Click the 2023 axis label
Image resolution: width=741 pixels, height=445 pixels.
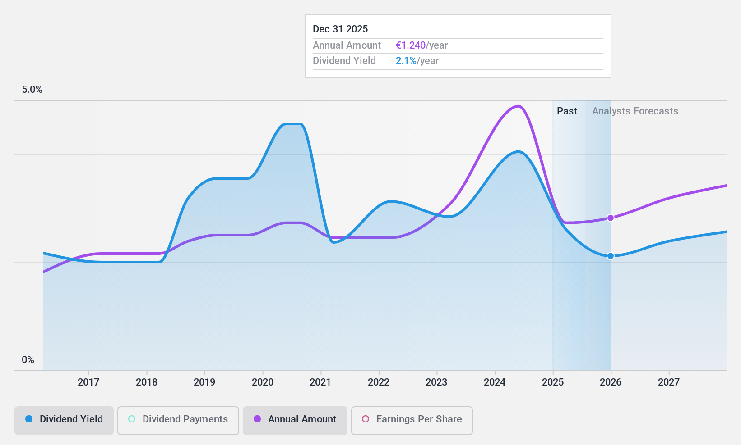click(x=436, y=382)
